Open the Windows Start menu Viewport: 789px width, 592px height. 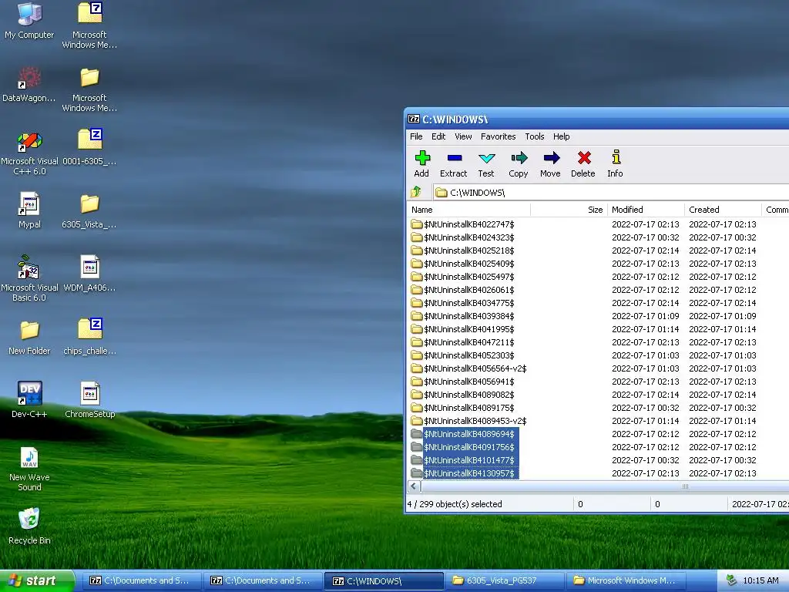click(37, 580)
